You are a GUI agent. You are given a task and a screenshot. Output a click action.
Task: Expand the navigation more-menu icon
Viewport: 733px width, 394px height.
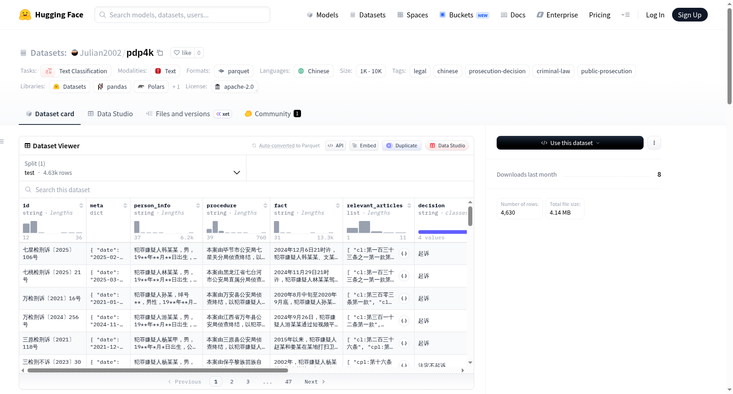625,15
